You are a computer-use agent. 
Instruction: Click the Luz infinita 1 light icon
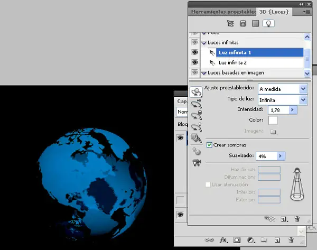[x=212, y=53]
